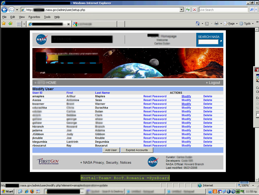
Task: Open the Page command bar menu
Action: pyautogui.click(x=231, y=23)
